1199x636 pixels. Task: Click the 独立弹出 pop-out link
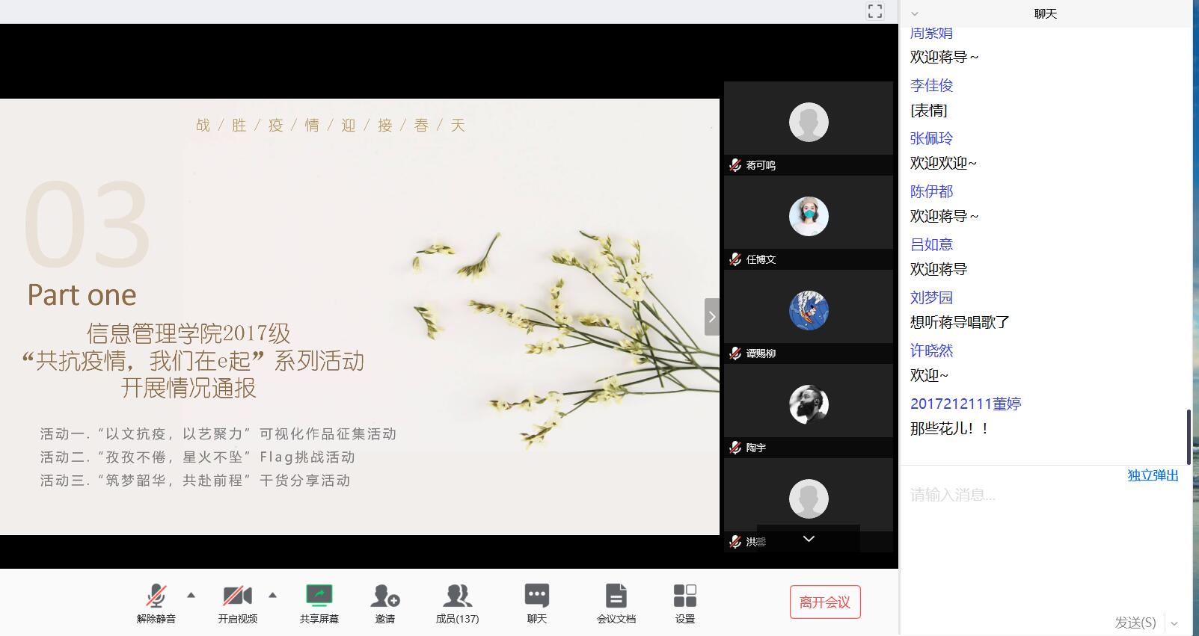(1153, 475)
